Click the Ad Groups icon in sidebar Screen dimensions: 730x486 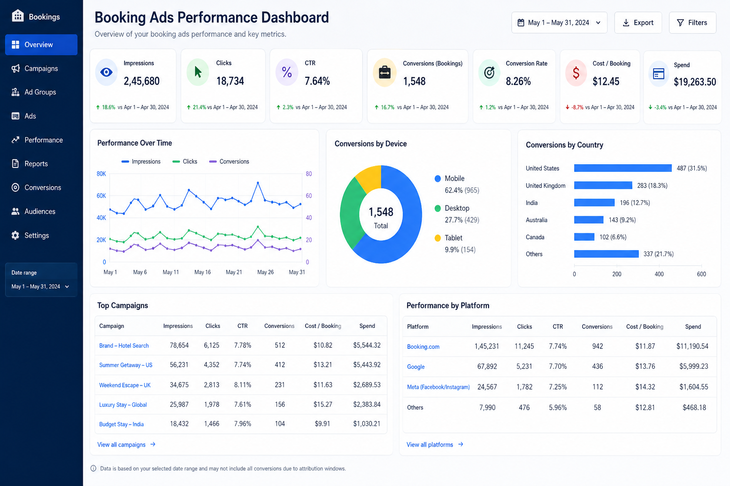[16, 92]
